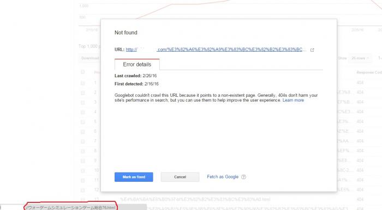The width and height of the screenshot is (382, 210).
Task: Tick the checkbox for row 11
Action: [x=83, y=181]
